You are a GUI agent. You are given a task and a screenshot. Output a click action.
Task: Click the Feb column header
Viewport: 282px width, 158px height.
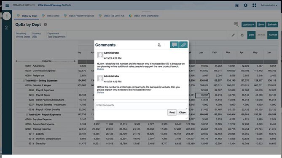pos(215,52)
